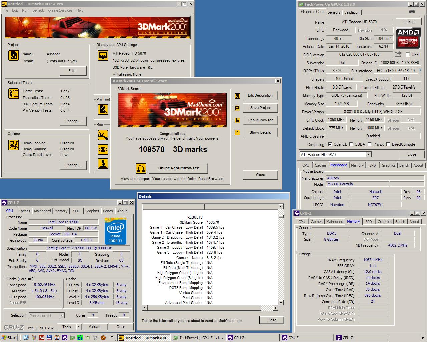Click the floppy disk icon beside Save Project
Viewport: 427px width, 342px height.
point(237,108)
